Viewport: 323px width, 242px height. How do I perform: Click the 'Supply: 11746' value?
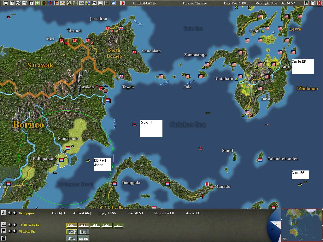pos(107,213)
